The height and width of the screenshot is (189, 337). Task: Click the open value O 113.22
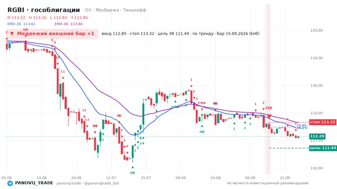click(x=16, y=17)
